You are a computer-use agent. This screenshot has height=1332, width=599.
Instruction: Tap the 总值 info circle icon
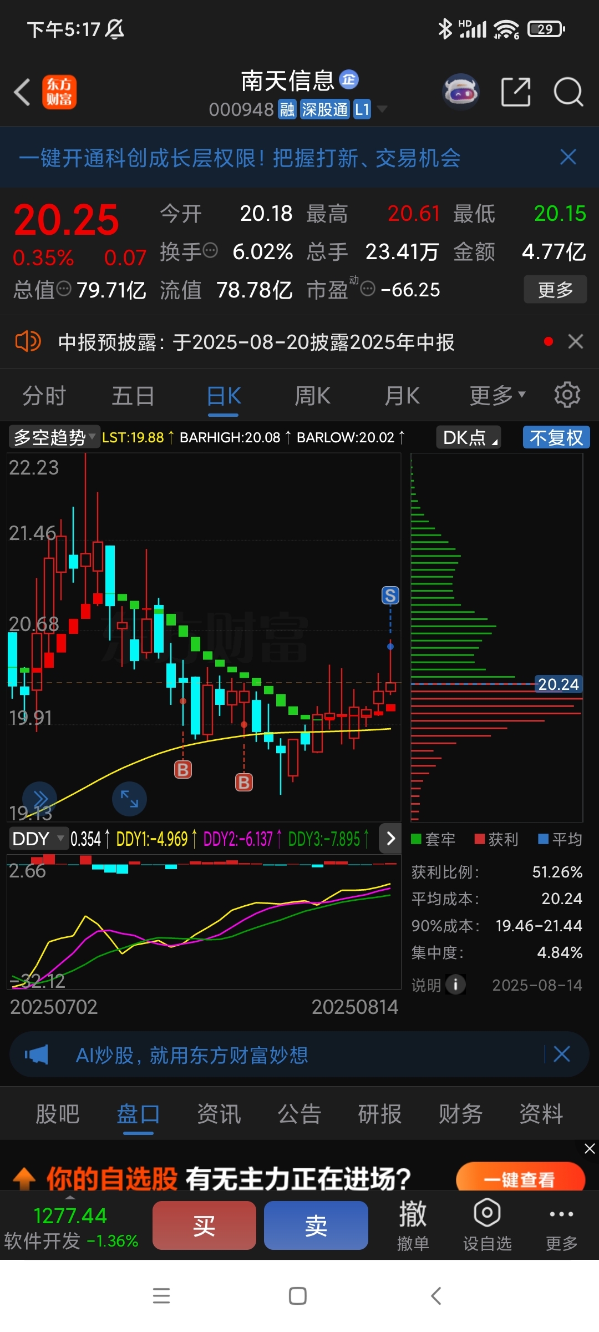pos(64,289)
